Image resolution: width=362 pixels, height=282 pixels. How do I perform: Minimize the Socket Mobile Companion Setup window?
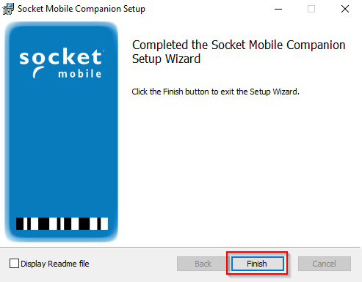(278, 9)
